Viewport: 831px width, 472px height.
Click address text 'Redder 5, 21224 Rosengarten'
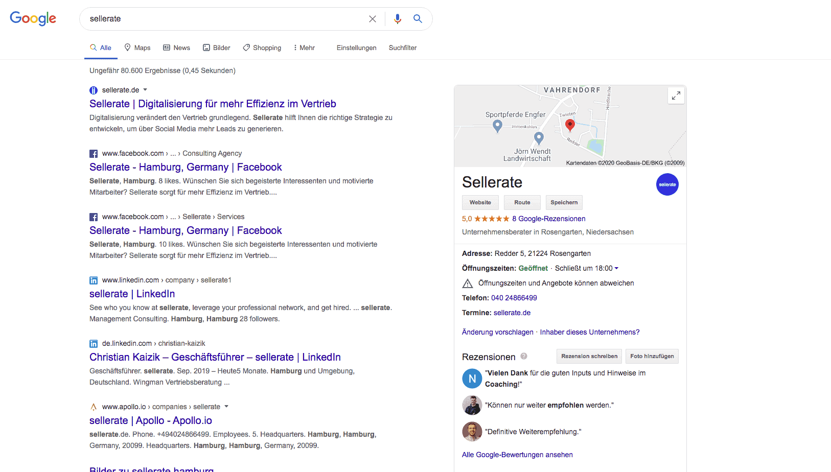[x=543, y=253]
